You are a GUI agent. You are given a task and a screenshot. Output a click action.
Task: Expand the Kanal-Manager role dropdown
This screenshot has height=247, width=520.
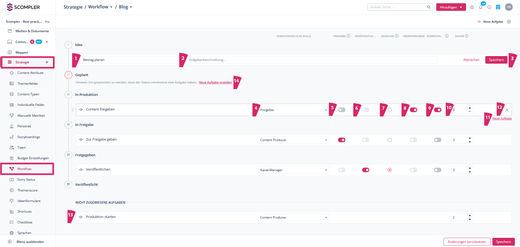tap(293, 170)
